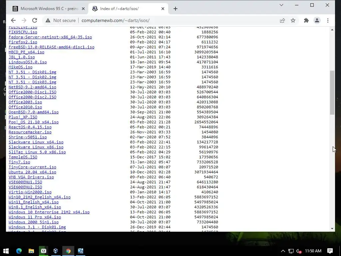Click FreeBSD-13.0-RELEASE-amd64-disc1.iso link
The image size is (341, 256).
click(x=52, y=47)
